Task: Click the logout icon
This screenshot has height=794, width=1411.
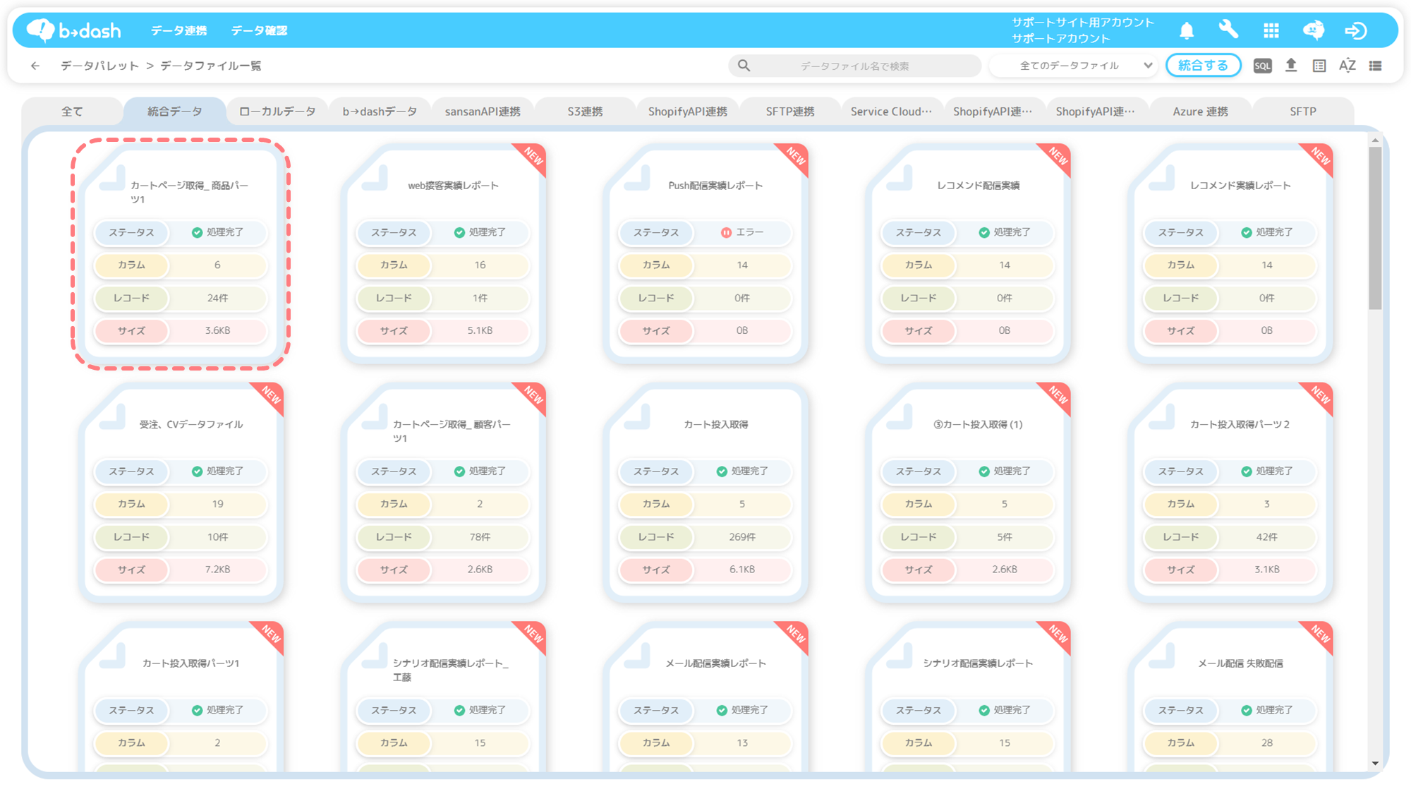Action: (1356, 30)
